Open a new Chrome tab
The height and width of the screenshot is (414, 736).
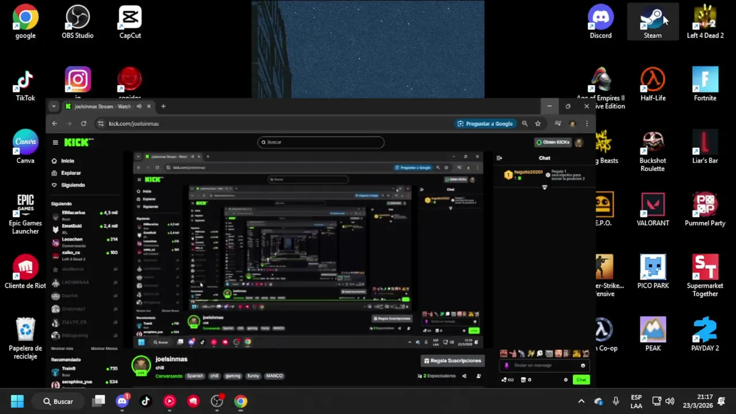[x=163, y=106]
